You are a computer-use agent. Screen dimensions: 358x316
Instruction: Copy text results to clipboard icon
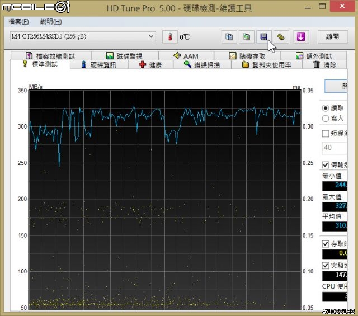pos(229,37)
